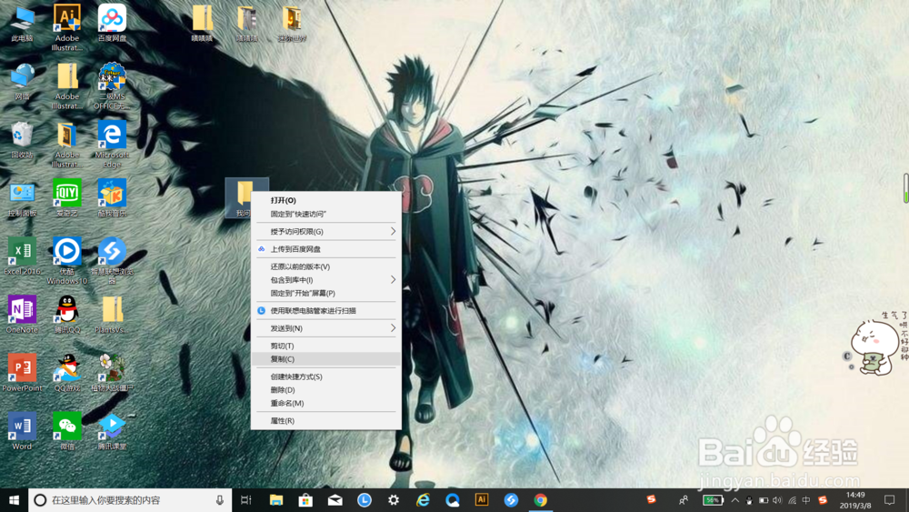Open the People icon in the tray
This screenshot has width=909, height=512.
(684, 500)
